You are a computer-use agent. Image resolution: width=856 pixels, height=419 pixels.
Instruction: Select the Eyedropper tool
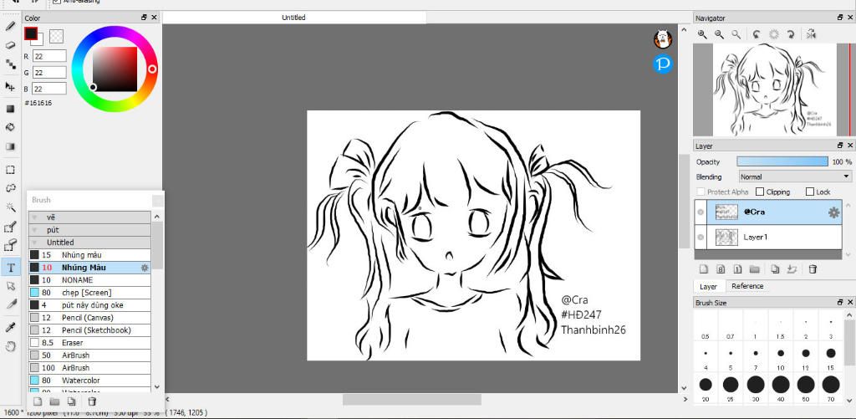tap(10, 327)
